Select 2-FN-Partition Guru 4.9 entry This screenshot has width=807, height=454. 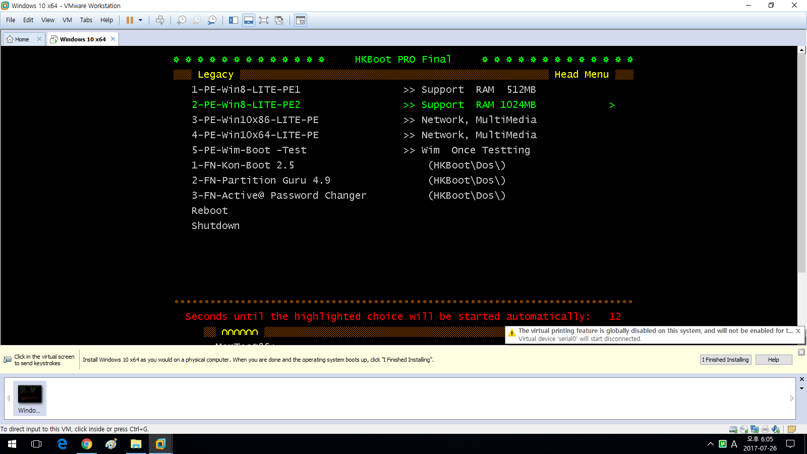pyautogui.click(x=261, y=181)
